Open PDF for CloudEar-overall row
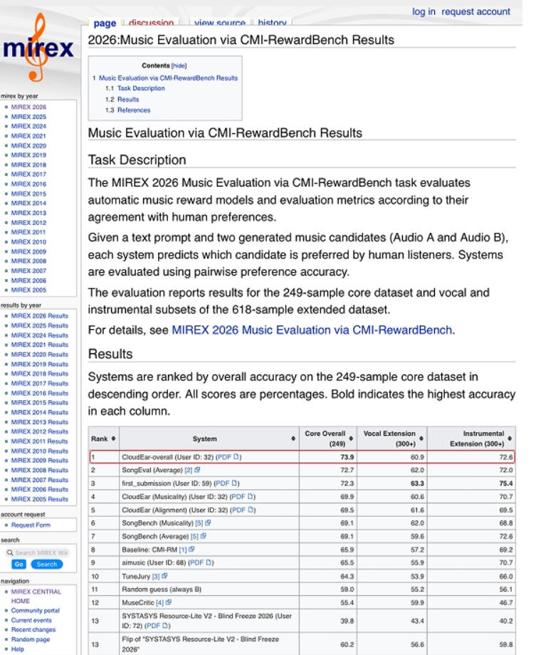The image size is (558, 655). (x=228, y=457)
